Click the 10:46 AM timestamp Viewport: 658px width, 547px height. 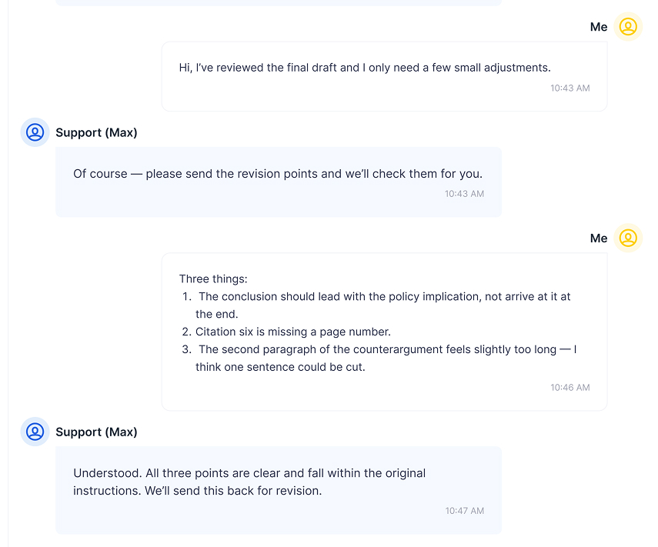tap(569, 388)
